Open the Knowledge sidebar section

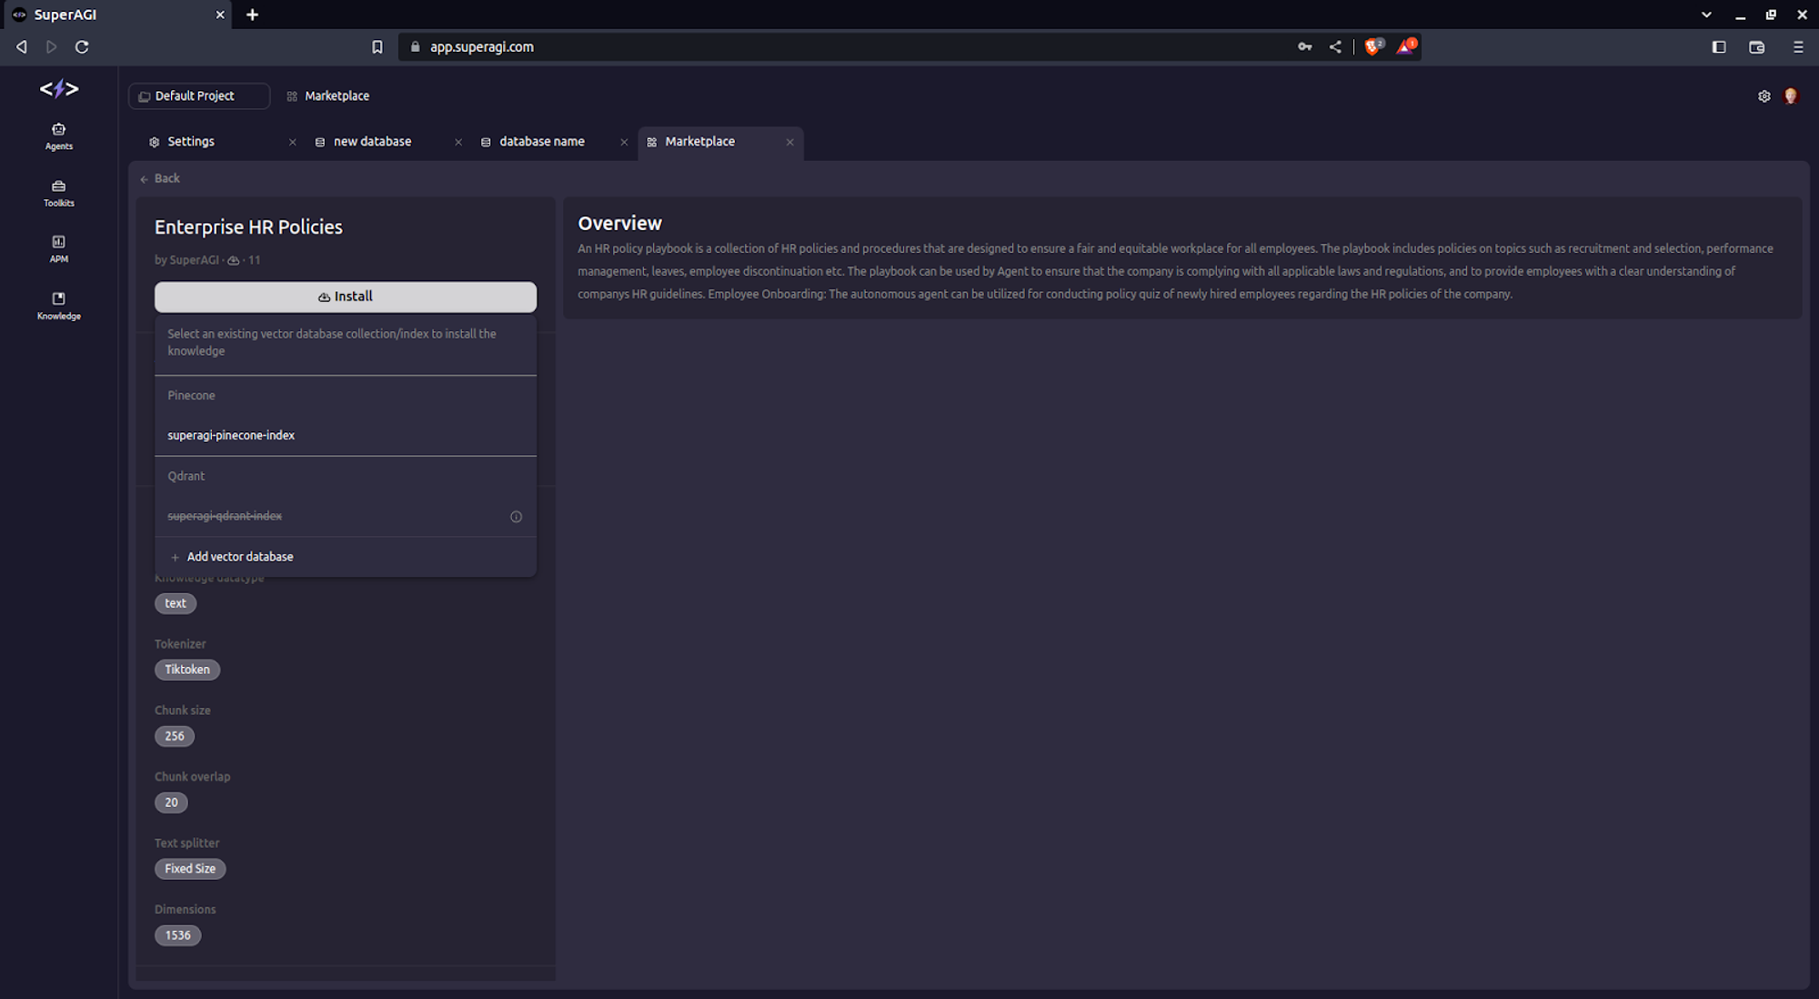pyautogui.click(x=58, y=305)
